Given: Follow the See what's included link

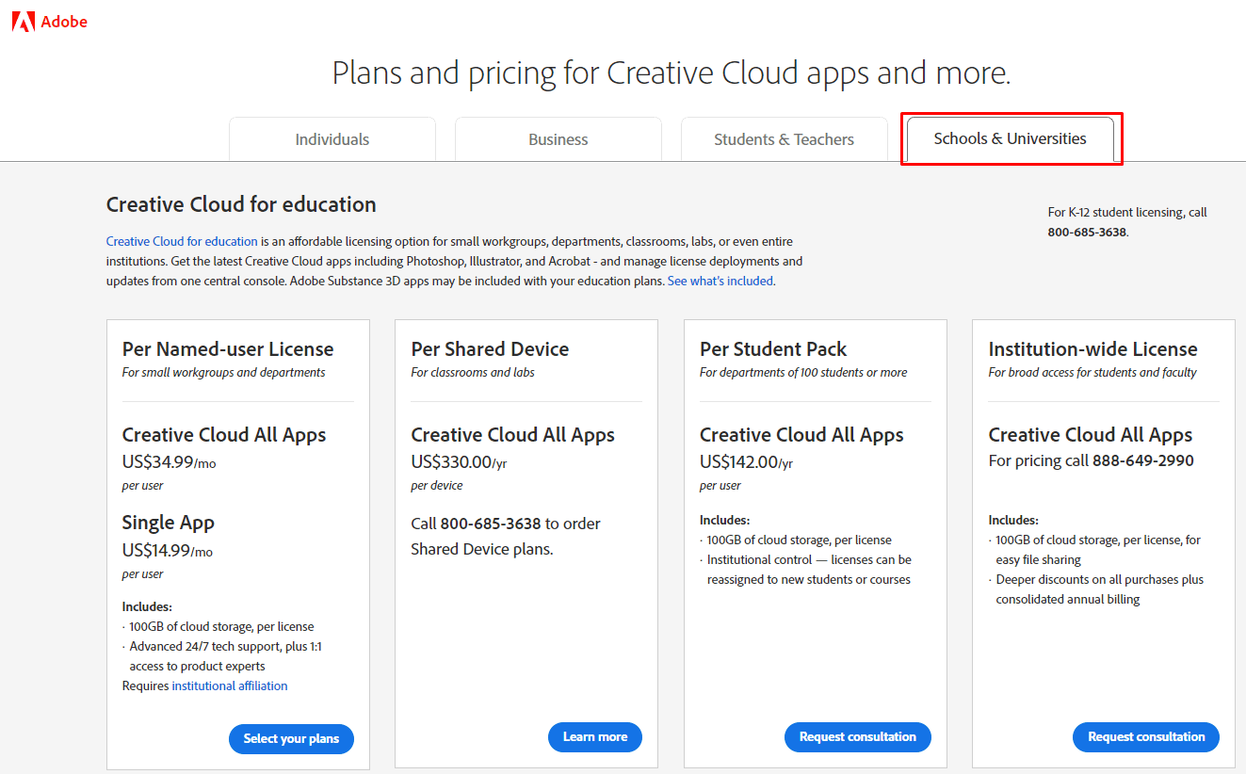Looking at the screenshot, I should (x=720, y=281).
